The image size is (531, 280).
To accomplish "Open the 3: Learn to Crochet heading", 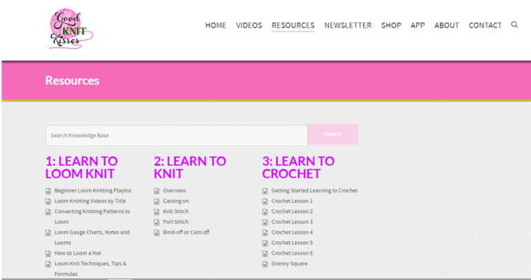I will 298,168.
